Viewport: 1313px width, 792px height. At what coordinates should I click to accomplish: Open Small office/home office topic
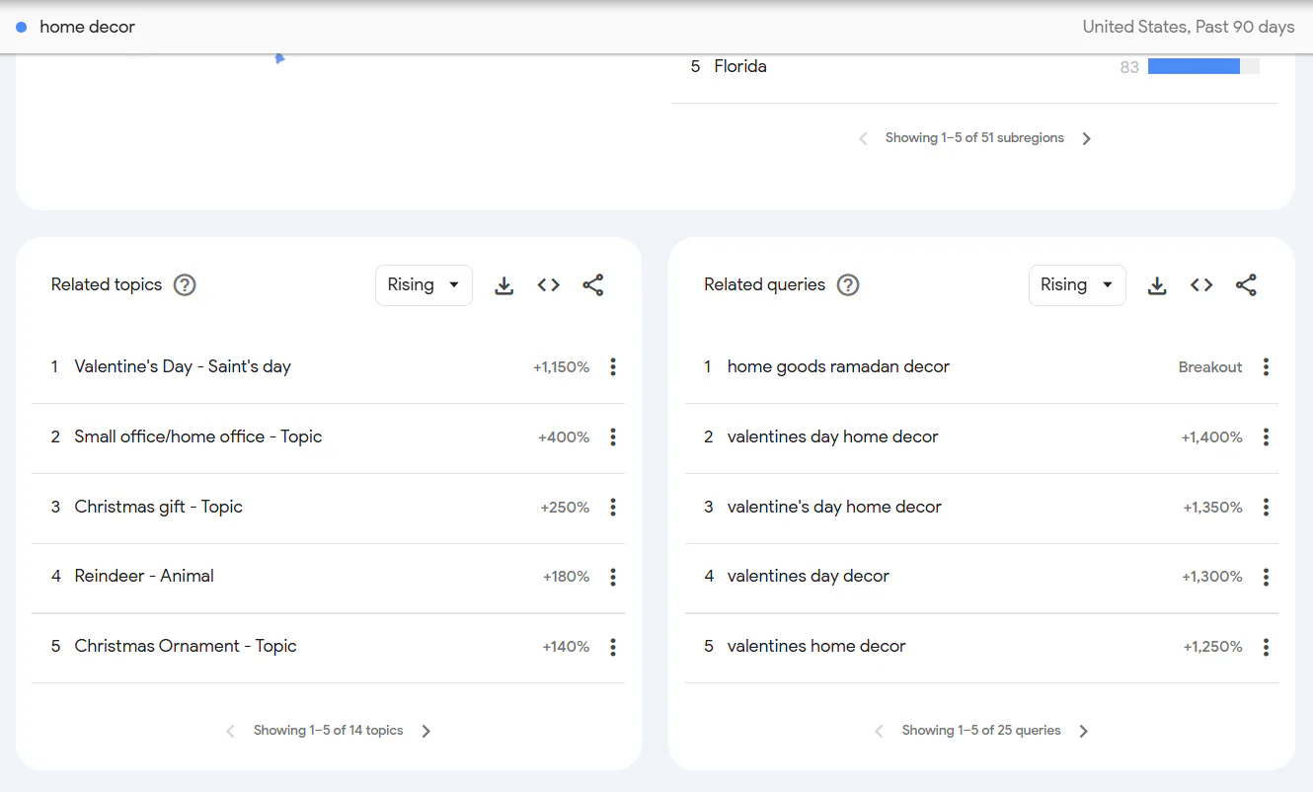[198, 436]
